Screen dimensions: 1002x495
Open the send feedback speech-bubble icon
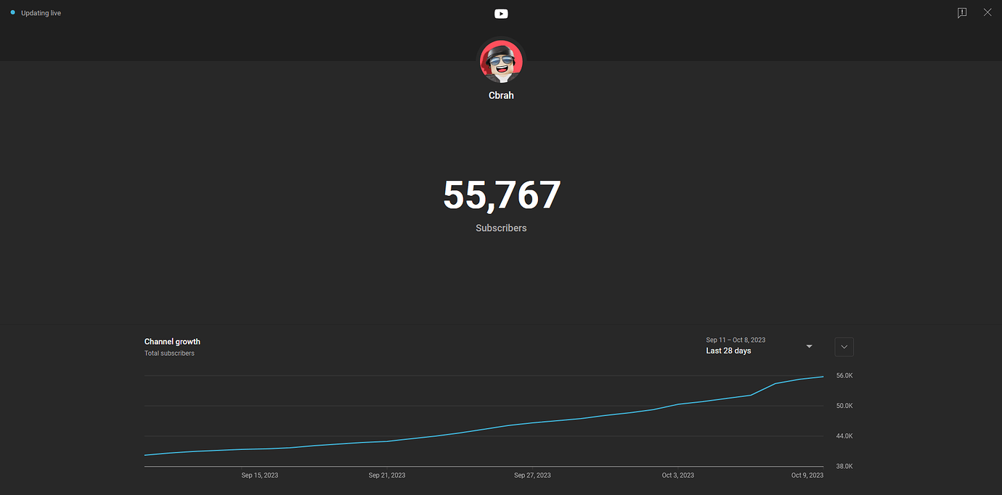coord(962,12)
